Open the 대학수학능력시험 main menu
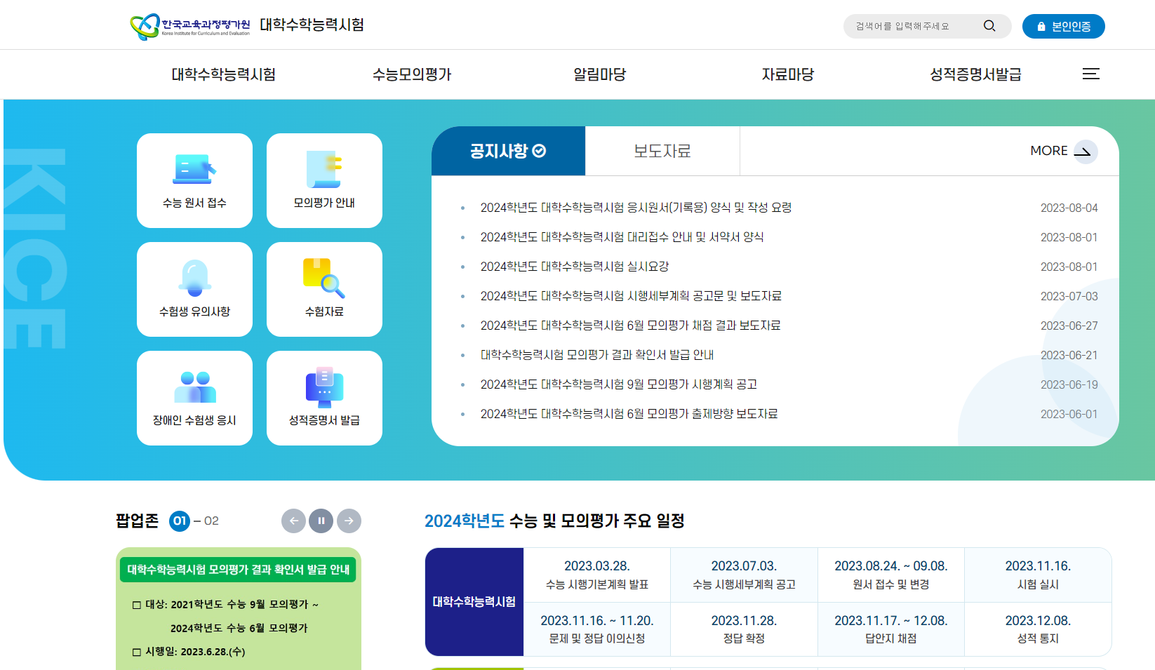Image resolution: width=1155 pixels, height=670 pixels. click(x=223, y=74)
